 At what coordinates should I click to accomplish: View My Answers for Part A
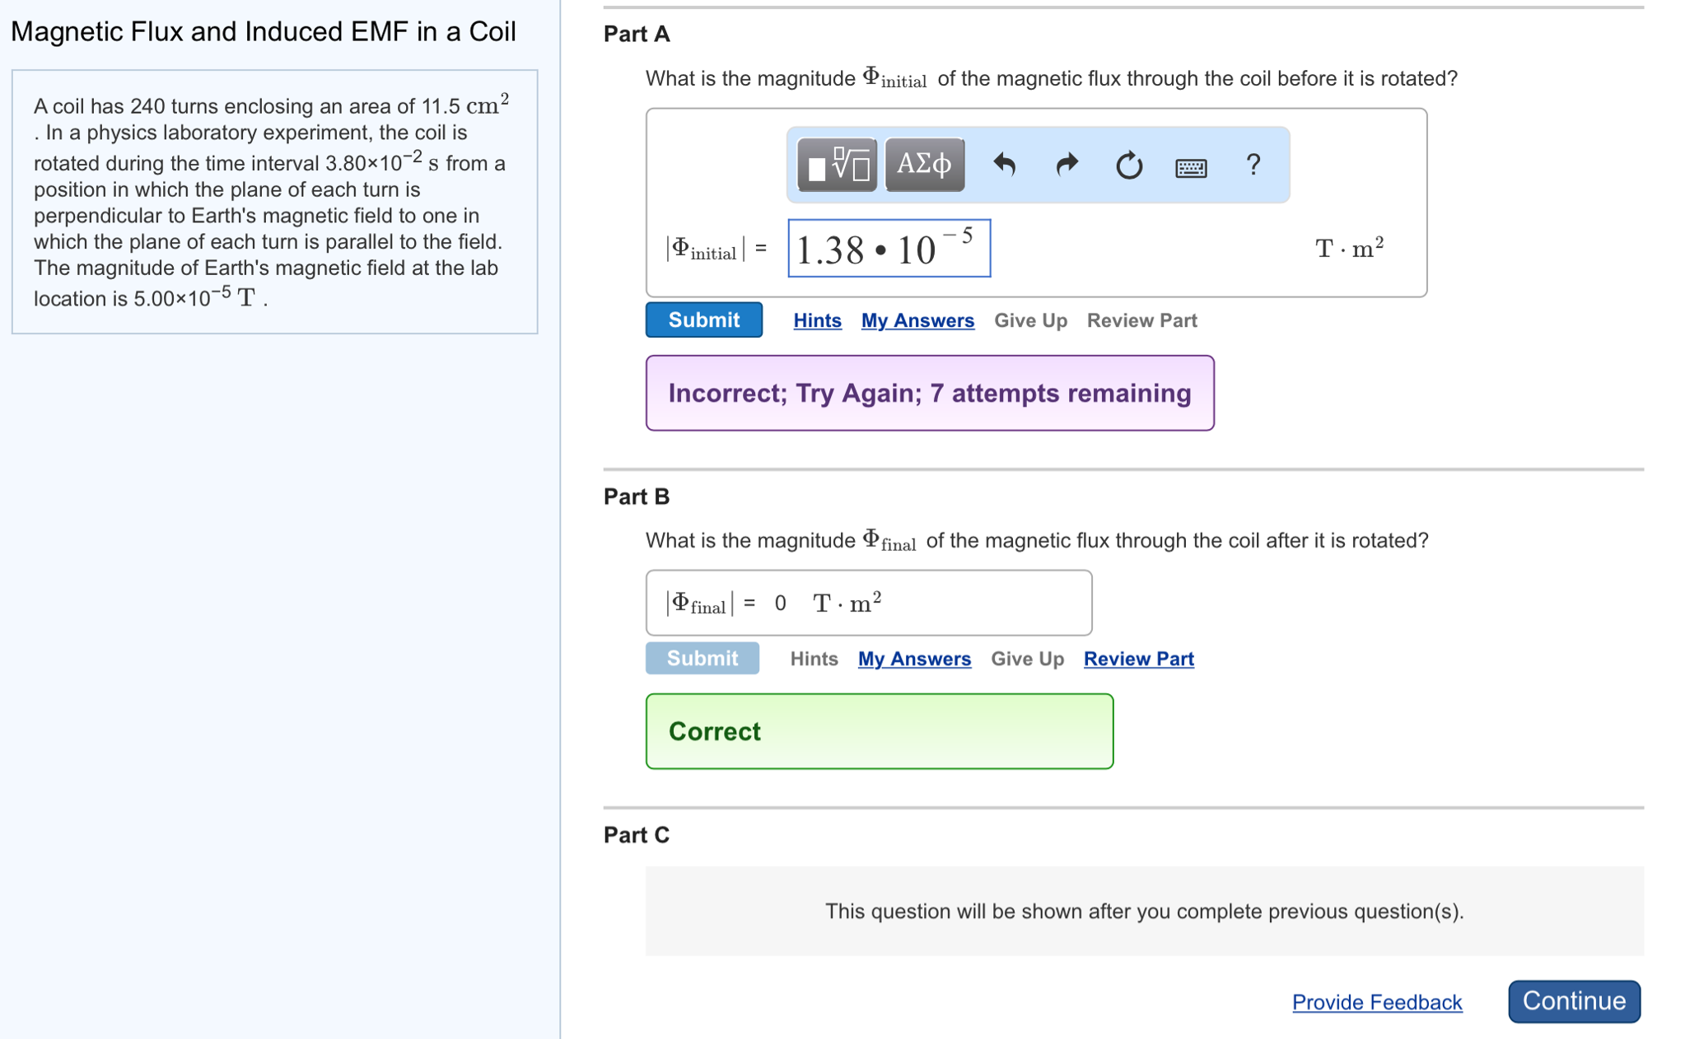917,320
